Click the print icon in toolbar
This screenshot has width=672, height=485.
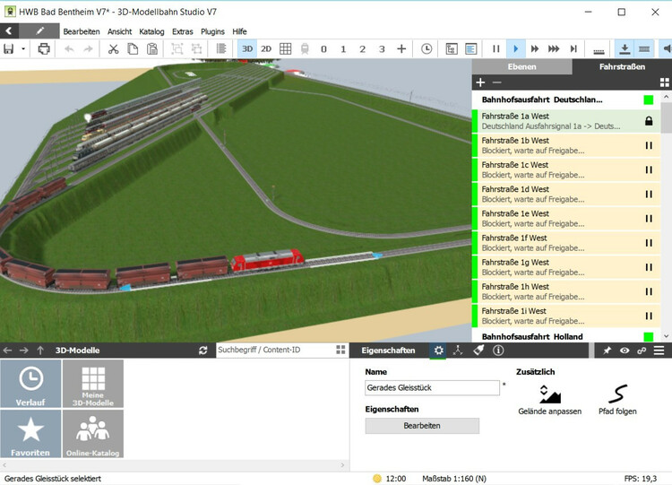44,48
